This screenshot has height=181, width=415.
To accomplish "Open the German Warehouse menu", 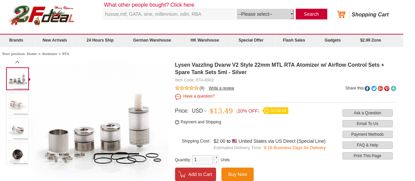I will coord(152,40).
